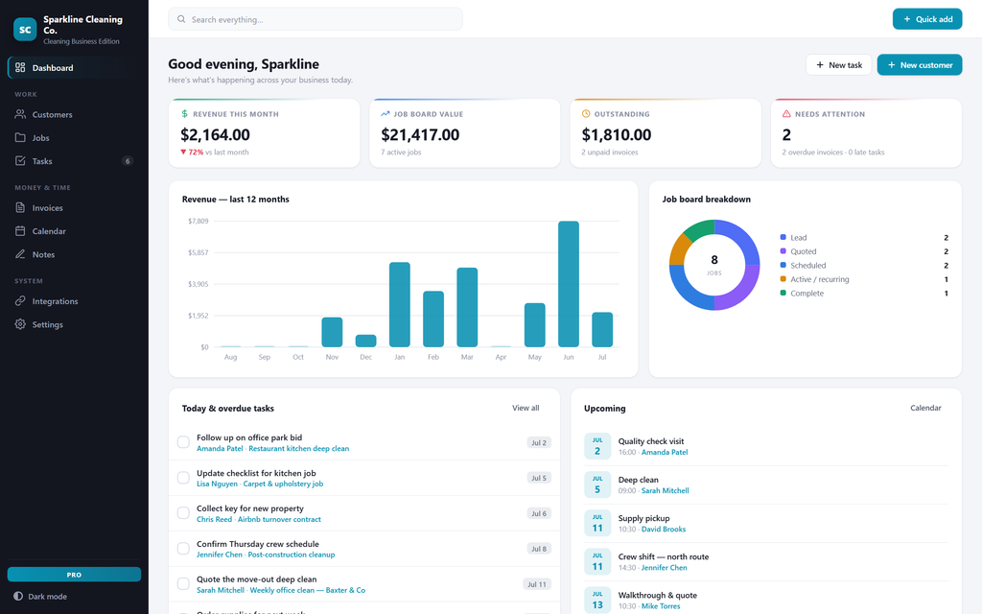This screenshot has width=982, height=614.
Task: Click the clock Outstanding icon
Action: click(586, 114)
